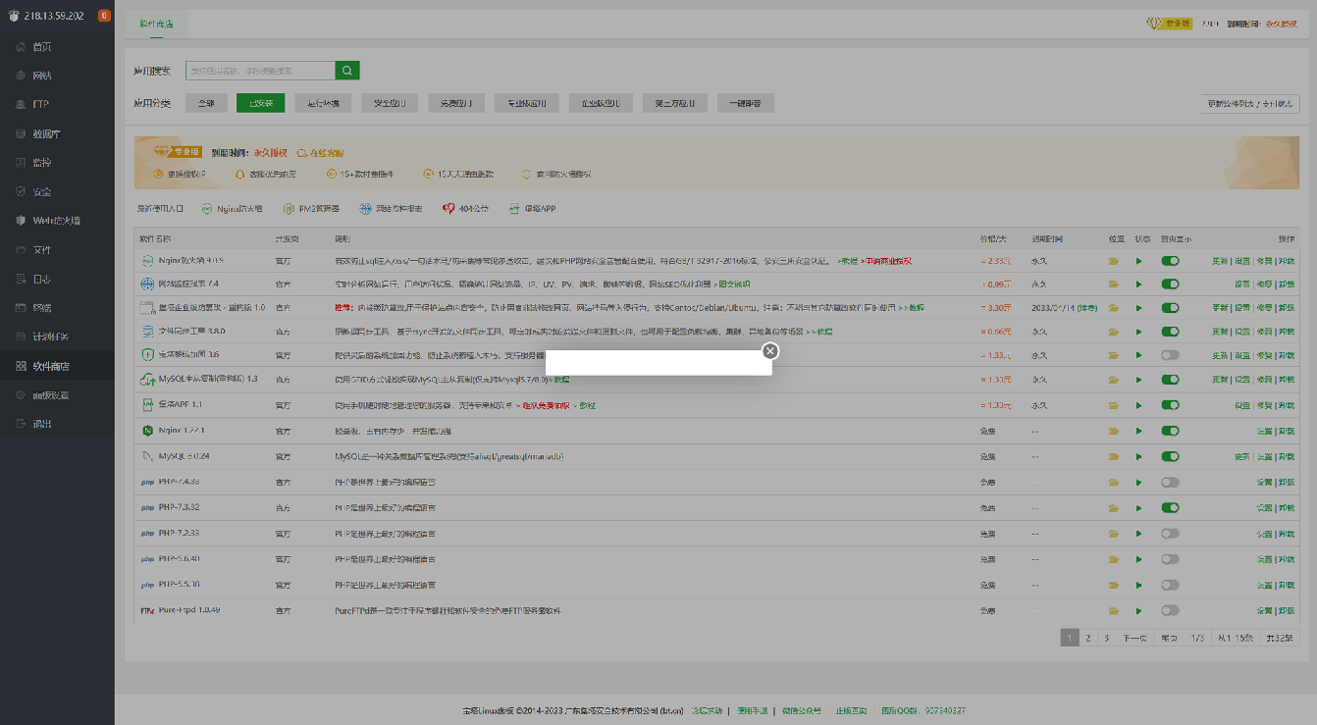This screenshot has width=1317, height=725.
Task: Open 404公益 recent-use shortcut
Action: [x=465, y=208]
